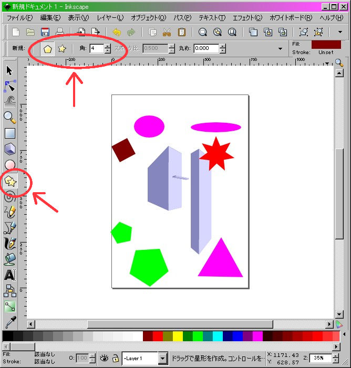Select the Node edit tool

[x=10, y=86]
